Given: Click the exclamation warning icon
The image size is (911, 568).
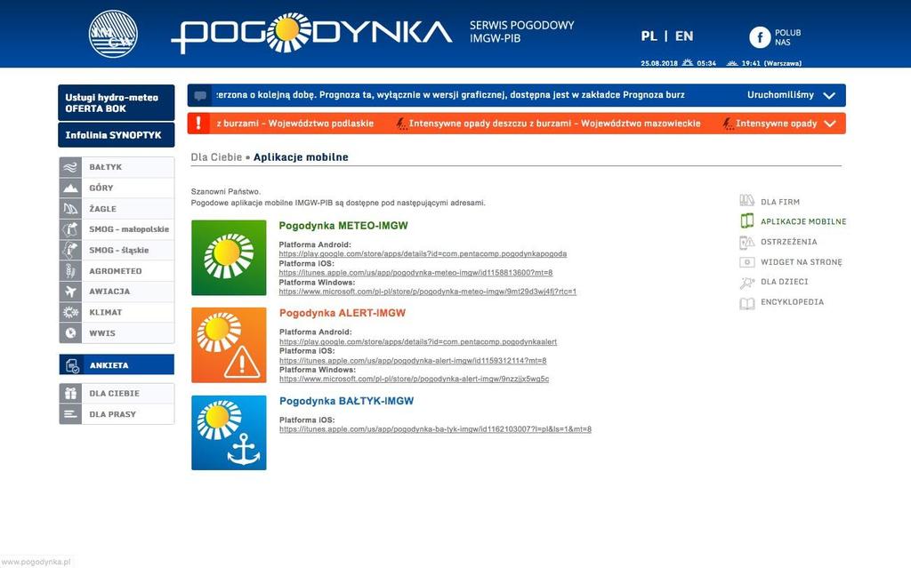Looking at the screenshot, I should point(198,124).
